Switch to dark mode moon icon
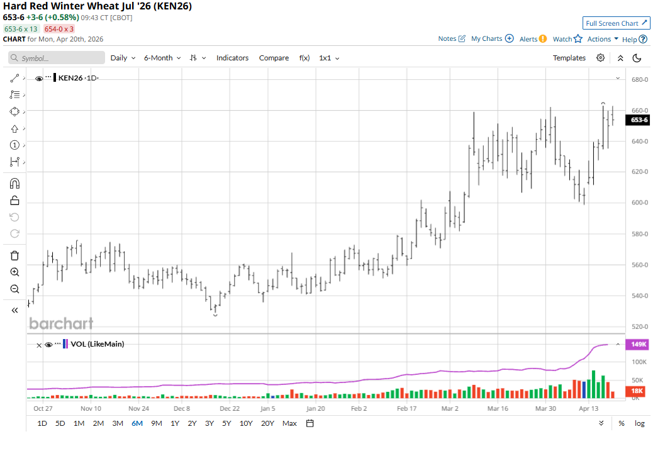665x451 pixels. tap(637, 58)
